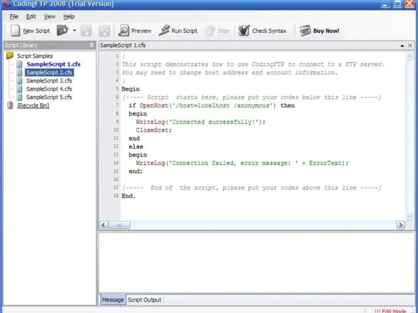418x313 pixels.
Task: Click the Buy Now! toolbar button
Action: click(320, 31)
